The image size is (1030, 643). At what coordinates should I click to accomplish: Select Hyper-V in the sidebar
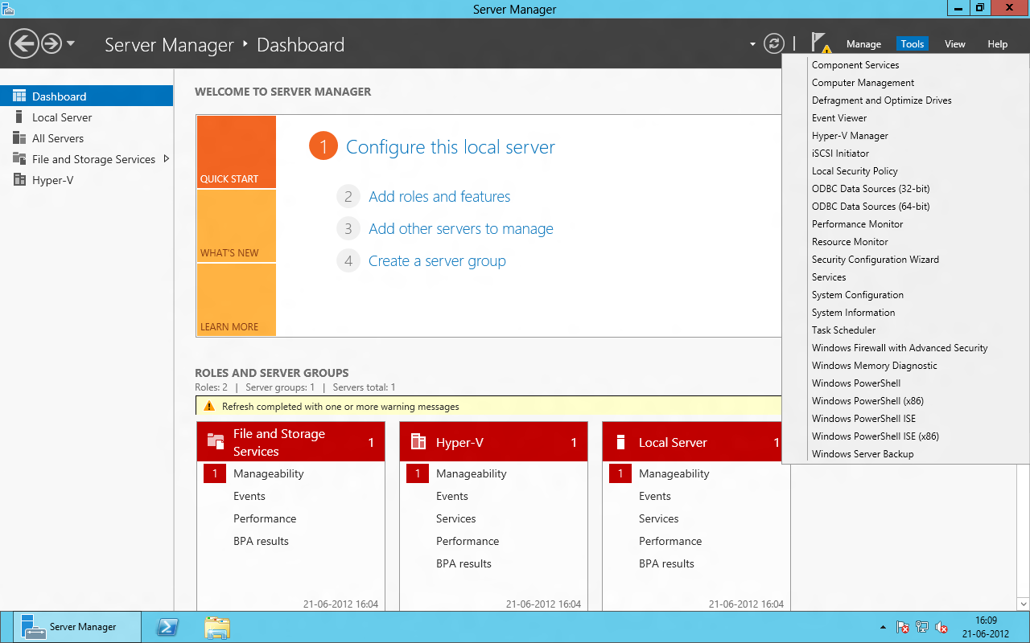(87, 180)
